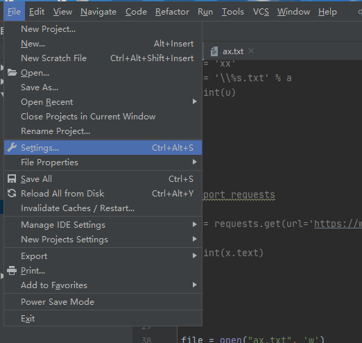Open the Navigate menu
Image resolution: width=362 pixels, height=343 pixels.
coord(98,12)
